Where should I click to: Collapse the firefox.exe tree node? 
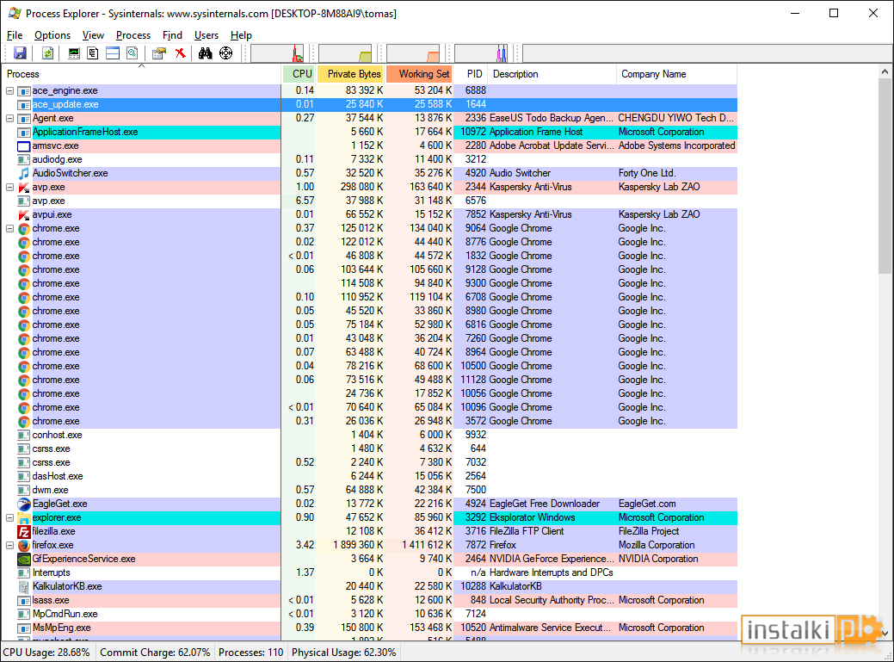coord(9,546)
